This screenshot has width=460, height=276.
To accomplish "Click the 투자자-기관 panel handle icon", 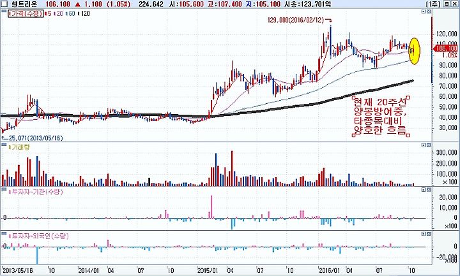I will 4,189.
